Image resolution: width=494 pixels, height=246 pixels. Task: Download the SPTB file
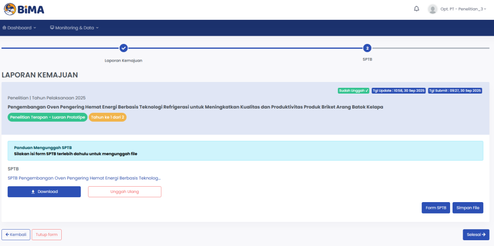tap(44, 191)
